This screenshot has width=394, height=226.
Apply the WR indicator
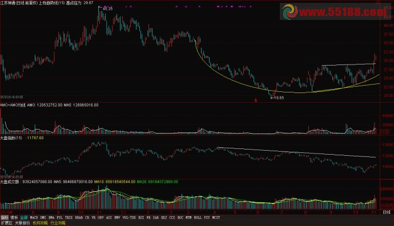148,217
